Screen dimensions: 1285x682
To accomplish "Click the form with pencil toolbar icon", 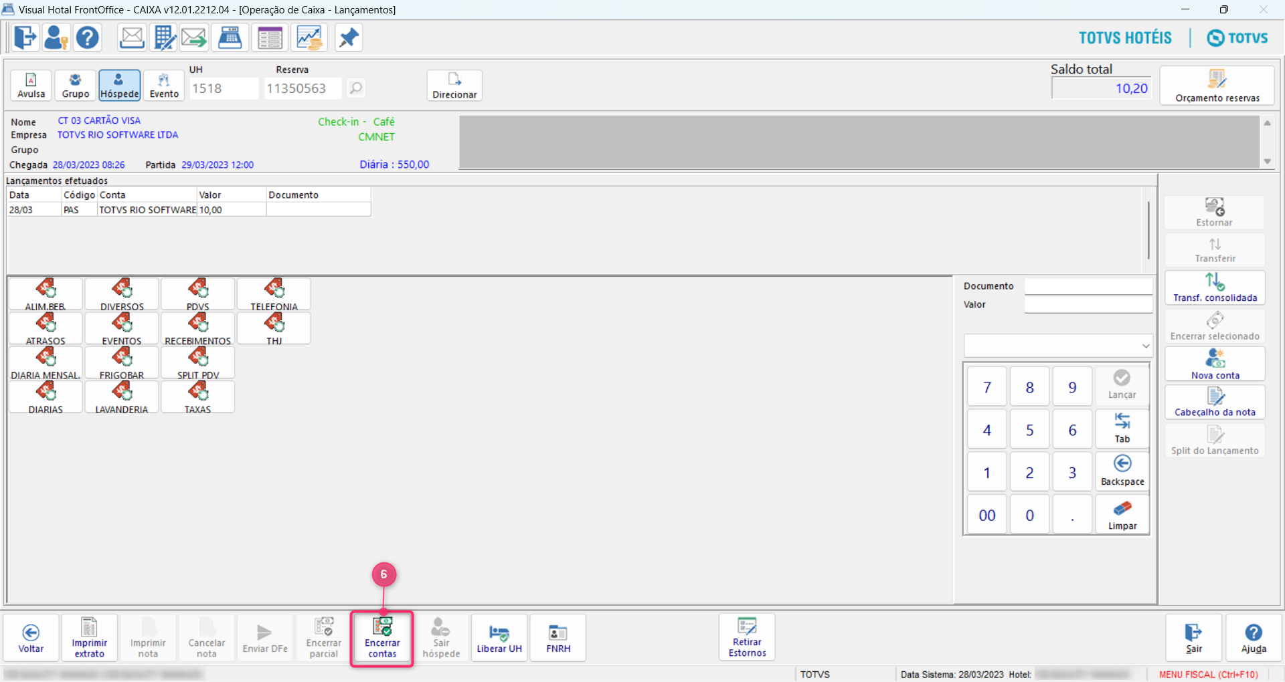I will point(163,37).
